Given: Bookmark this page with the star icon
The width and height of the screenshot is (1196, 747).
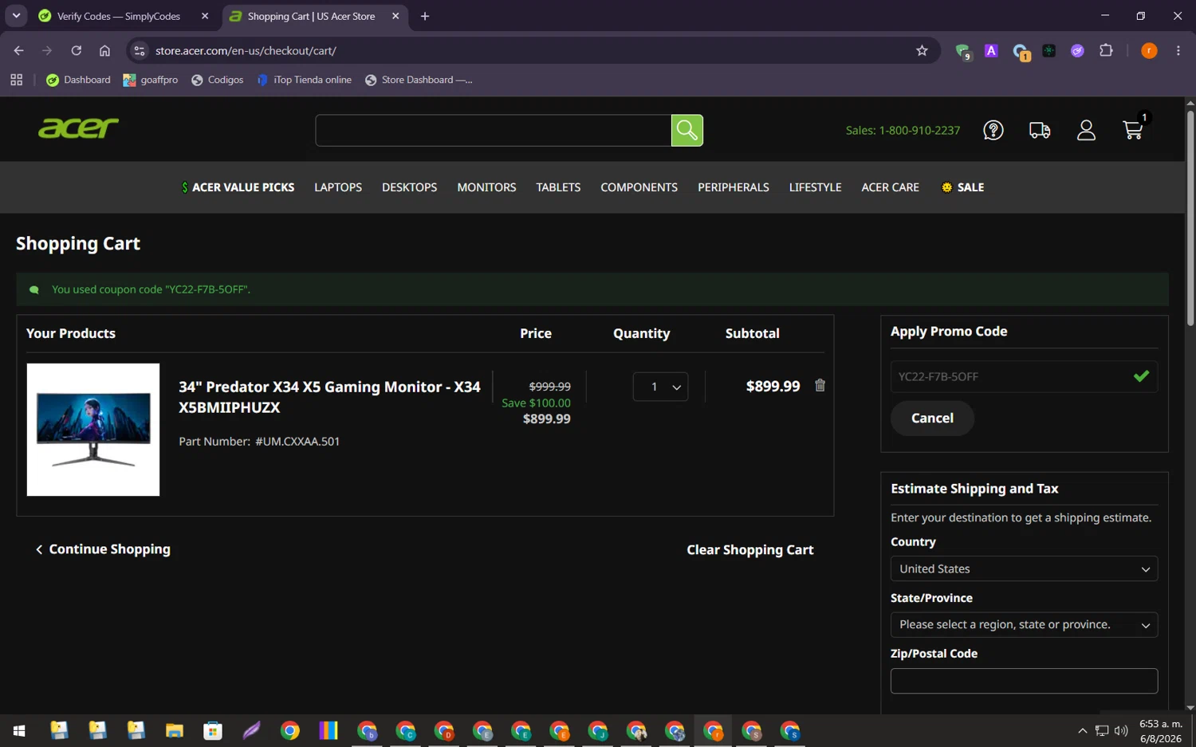Looking at the screenshot, I should tap(922, 50).
